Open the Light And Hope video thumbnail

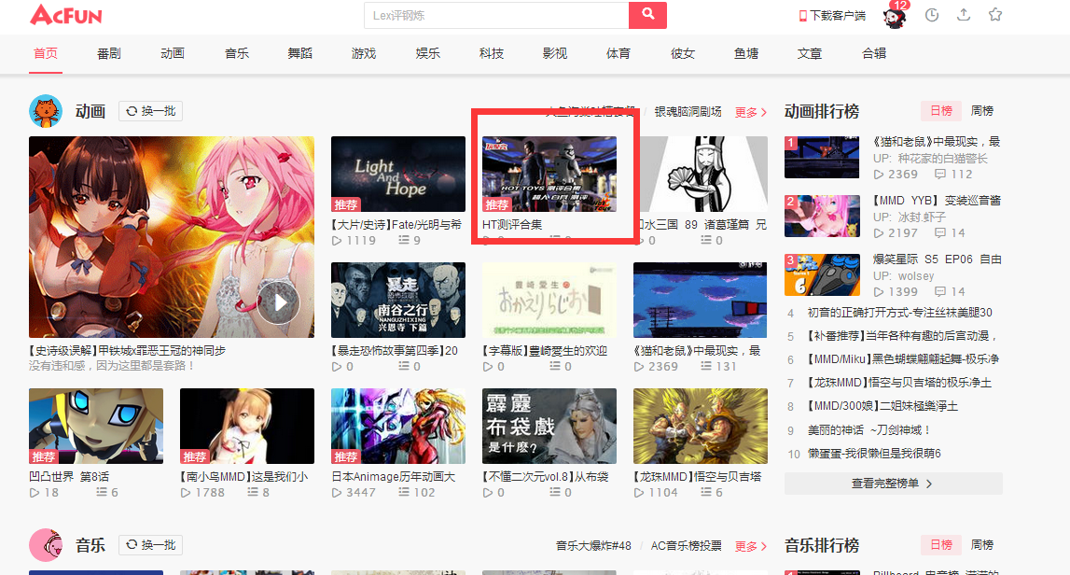pyautogui.click(x=397, y=175)
